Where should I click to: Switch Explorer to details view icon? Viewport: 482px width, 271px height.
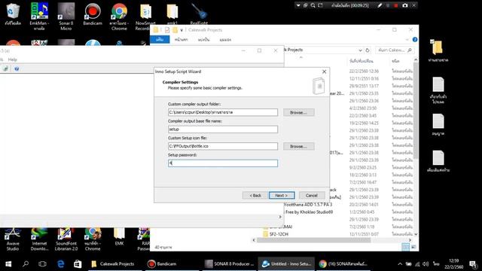click(405, 247)
